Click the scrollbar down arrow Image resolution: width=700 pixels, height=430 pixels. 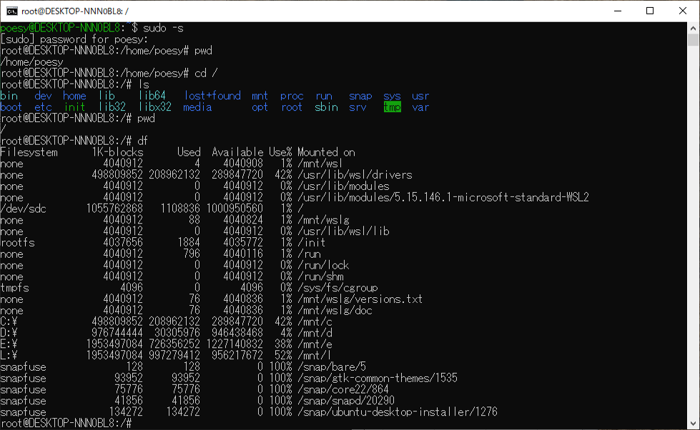[693, 423]
